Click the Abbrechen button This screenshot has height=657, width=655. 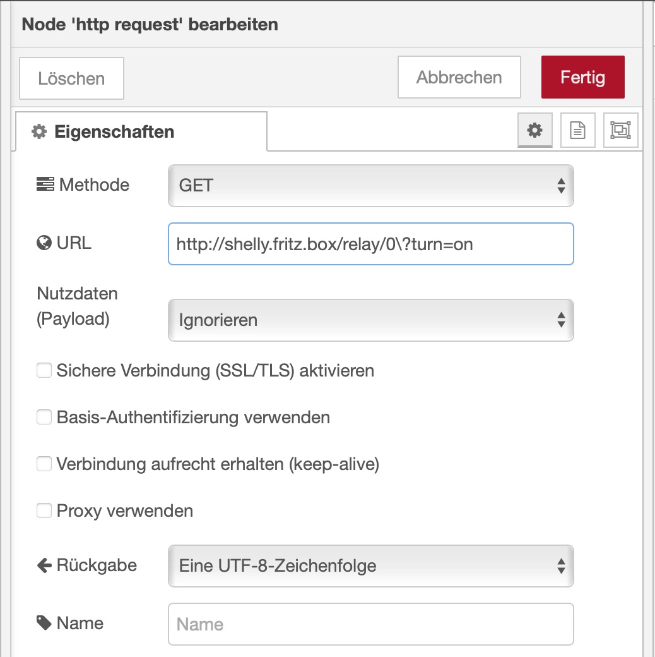tap(459, 78)
